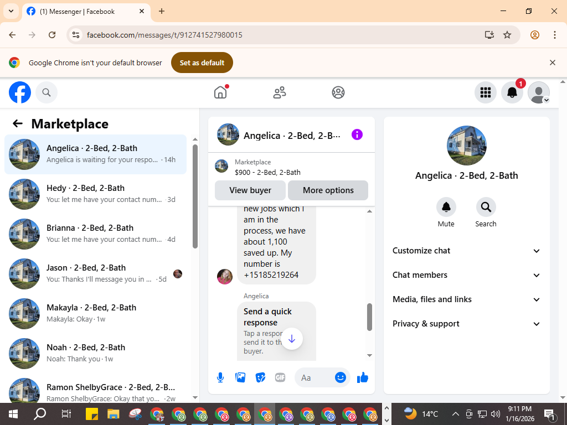Open Brianna 2-Bed, 2-Bath conversation
The image size is (567, 425).
point(95,234)
